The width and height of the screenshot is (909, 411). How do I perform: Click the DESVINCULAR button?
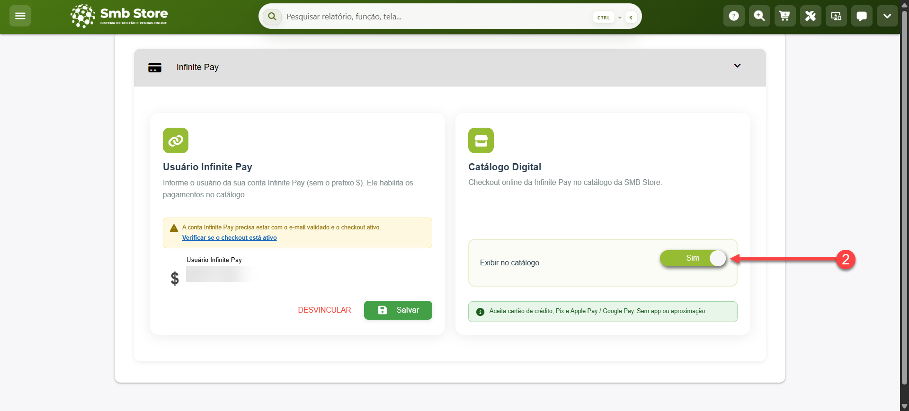tap(324, 310)
